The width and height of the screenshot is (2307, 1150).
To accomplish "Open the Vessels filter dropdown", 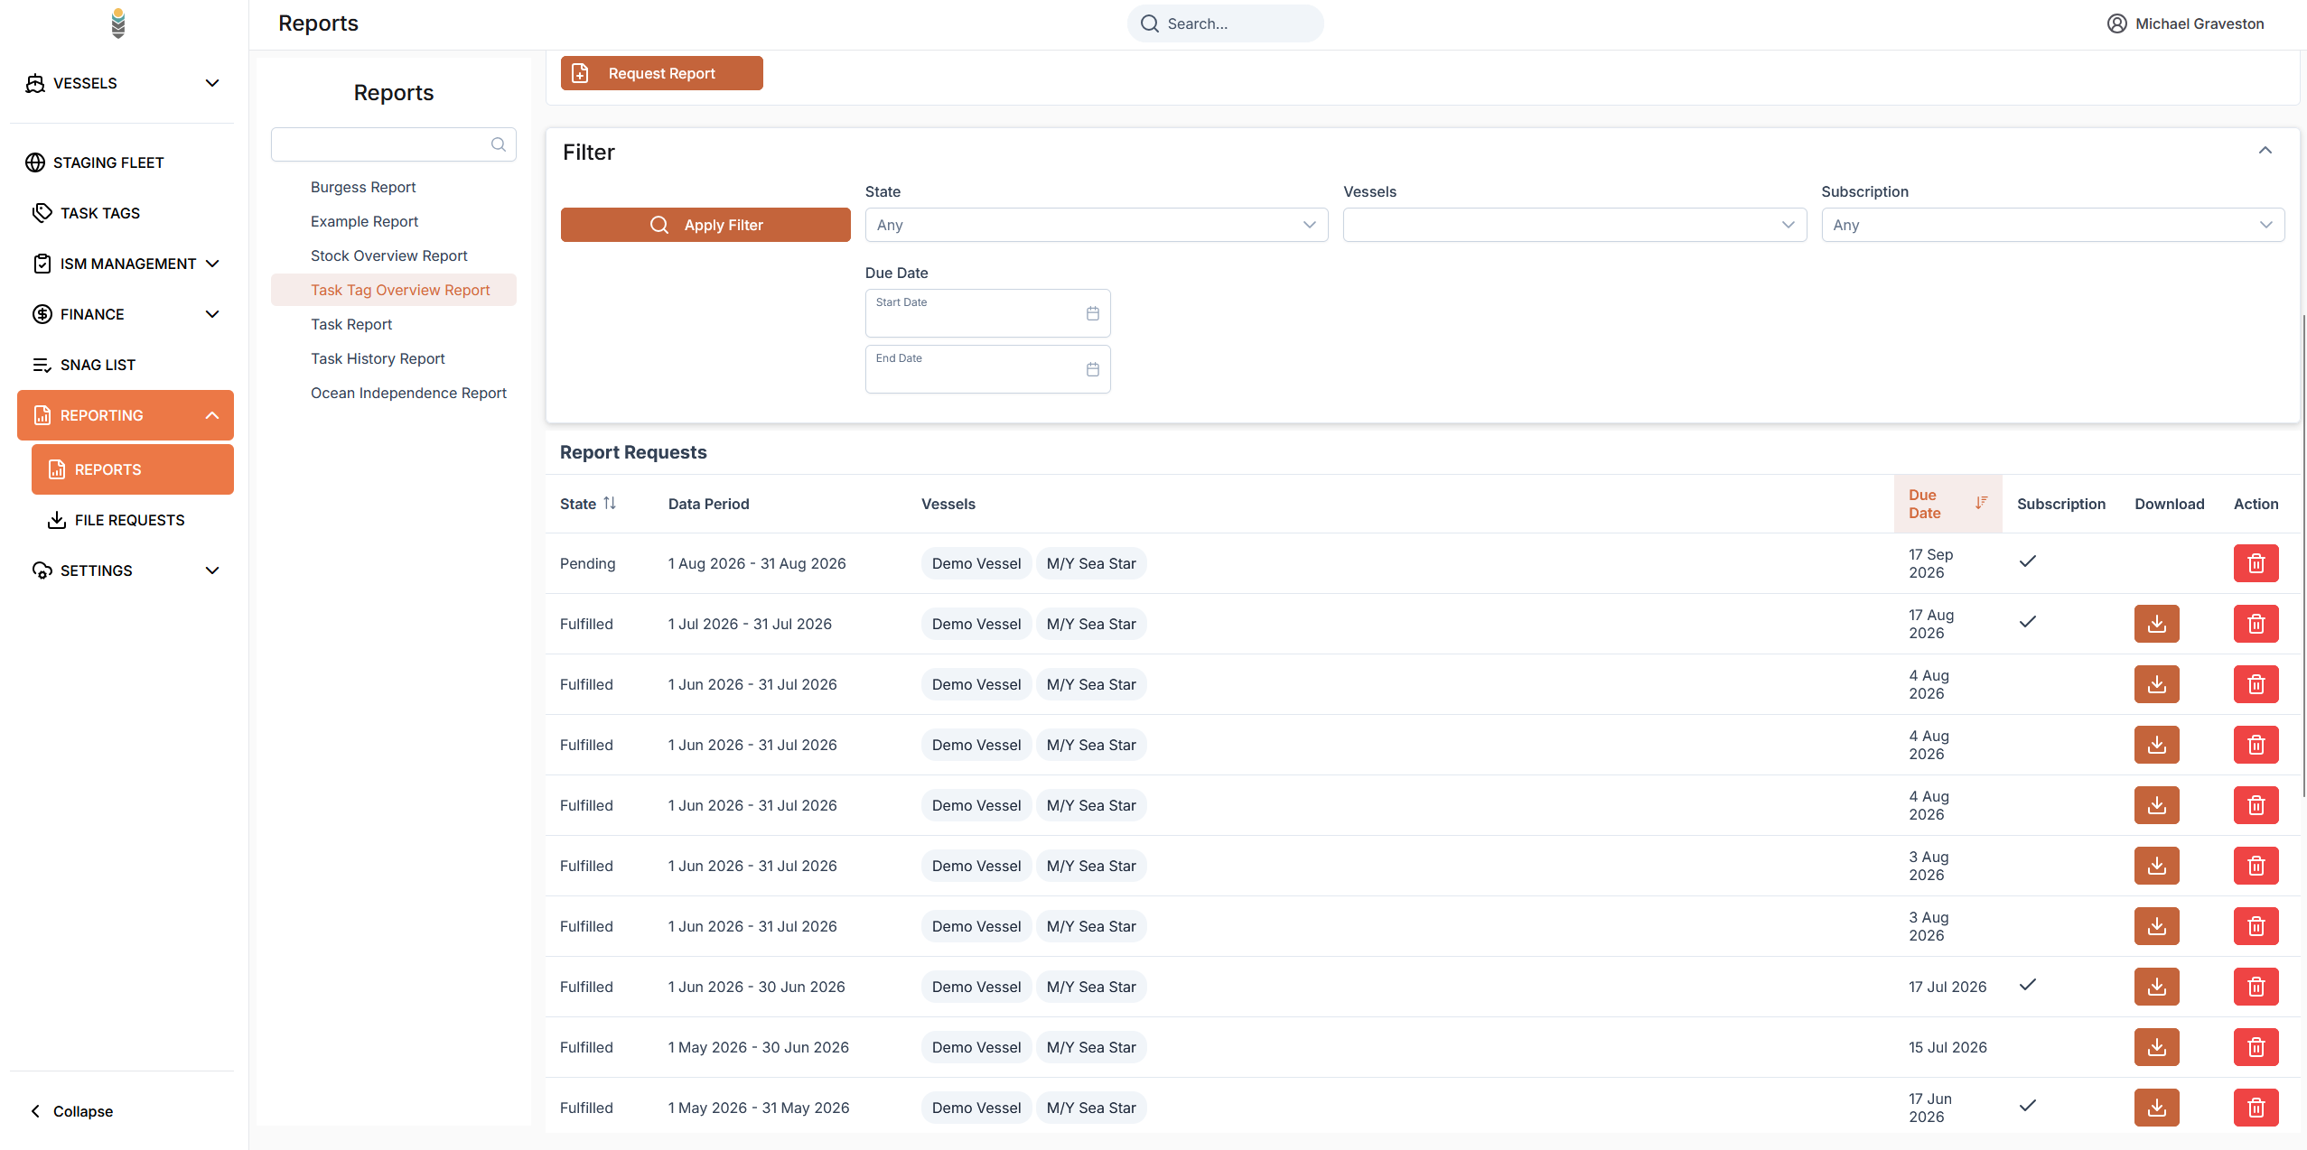I will pyautogui.click(x=1574, y=225).
